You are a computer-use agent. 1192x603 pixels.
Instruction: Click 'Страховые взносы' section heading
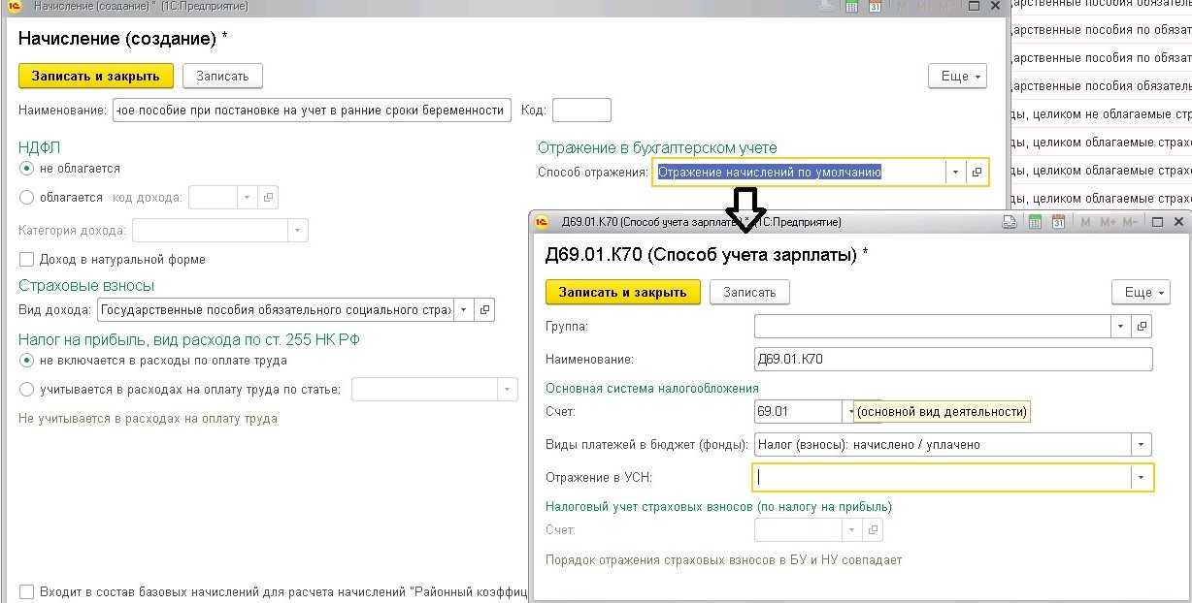coord(86,286)
